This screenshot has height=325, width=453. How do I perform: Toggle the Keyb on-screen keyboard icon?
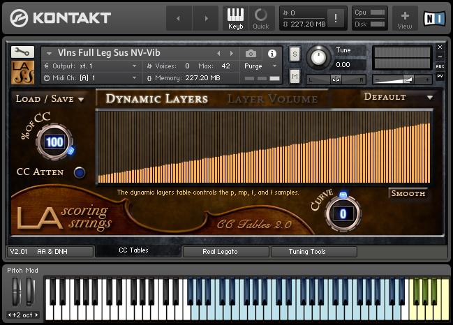[235, 18]
